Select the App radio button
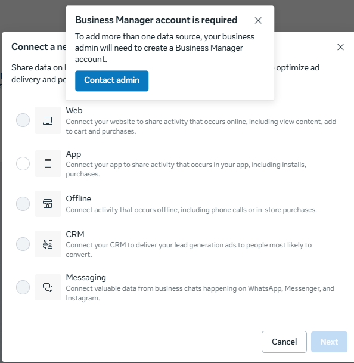354x363 pixels. [x=23, y=164]
